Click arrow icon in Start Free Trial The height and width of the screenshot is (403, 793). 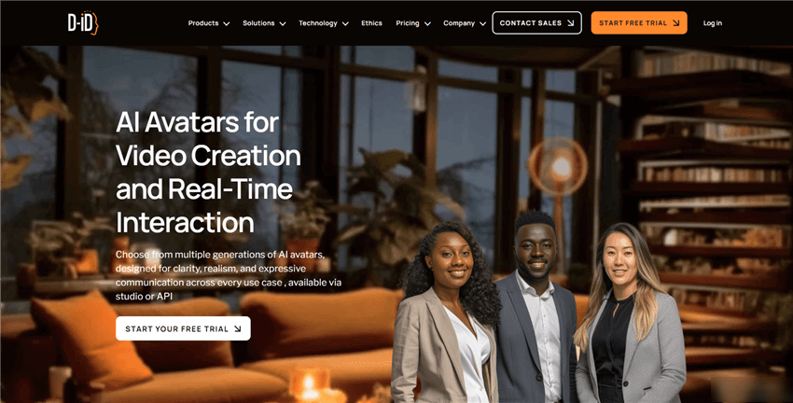[x=676, y=23]
